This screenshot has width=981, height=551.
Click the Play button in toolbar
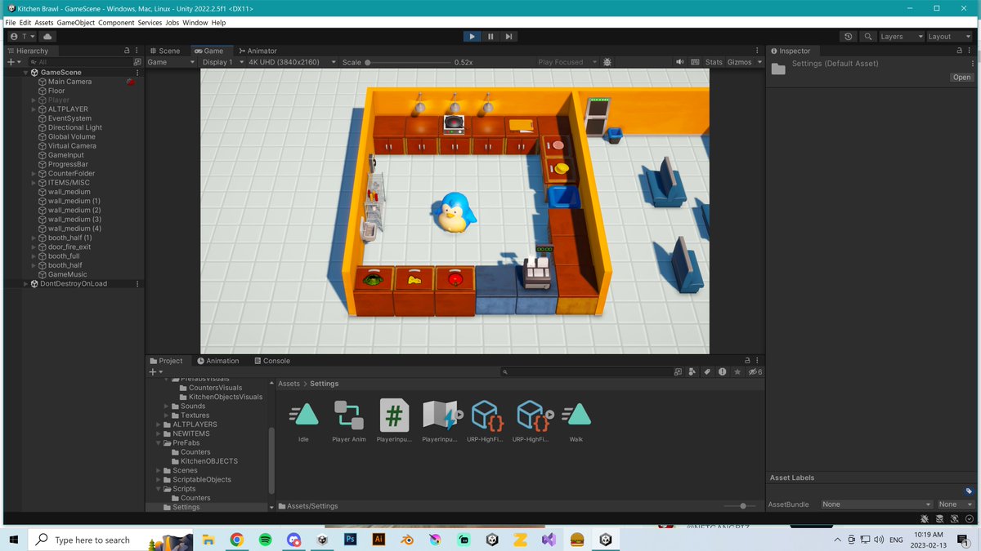coord(472,37)
